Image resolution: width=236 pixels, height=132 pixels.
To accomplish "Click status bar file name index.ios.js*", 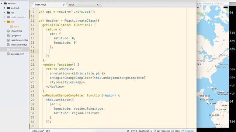I will pyautogui.click(x=38, y=131).
